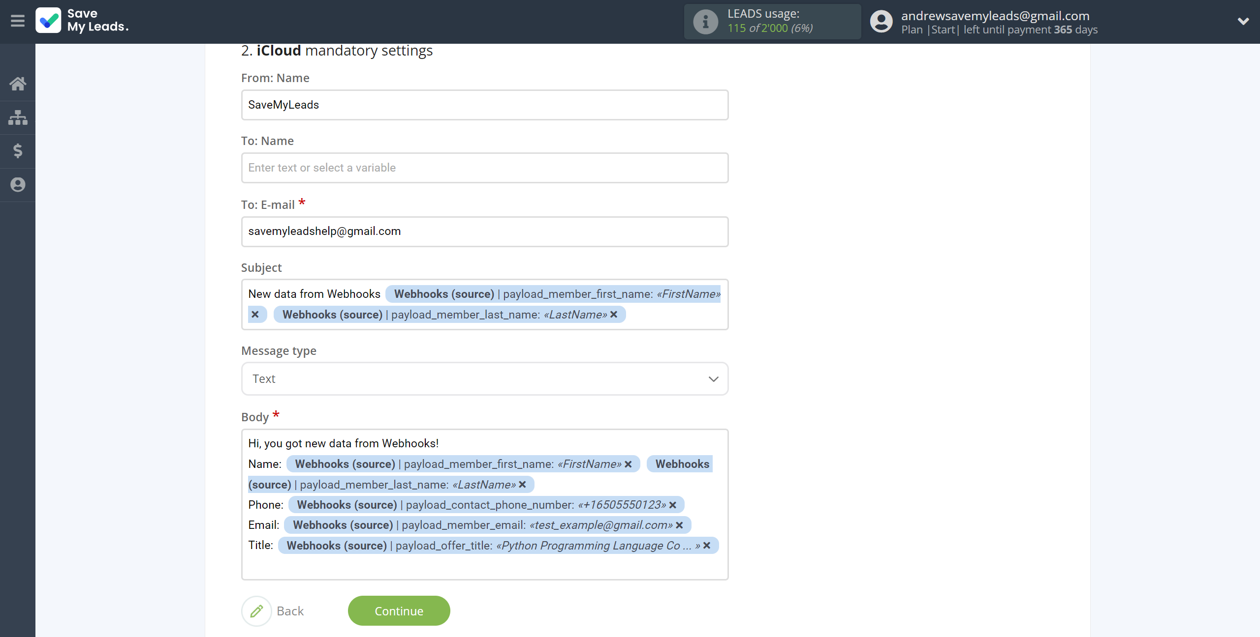This screenshot has height=637, width=1260.
Task: Click the empty line in Body field
Action: (x=485, y=566)
